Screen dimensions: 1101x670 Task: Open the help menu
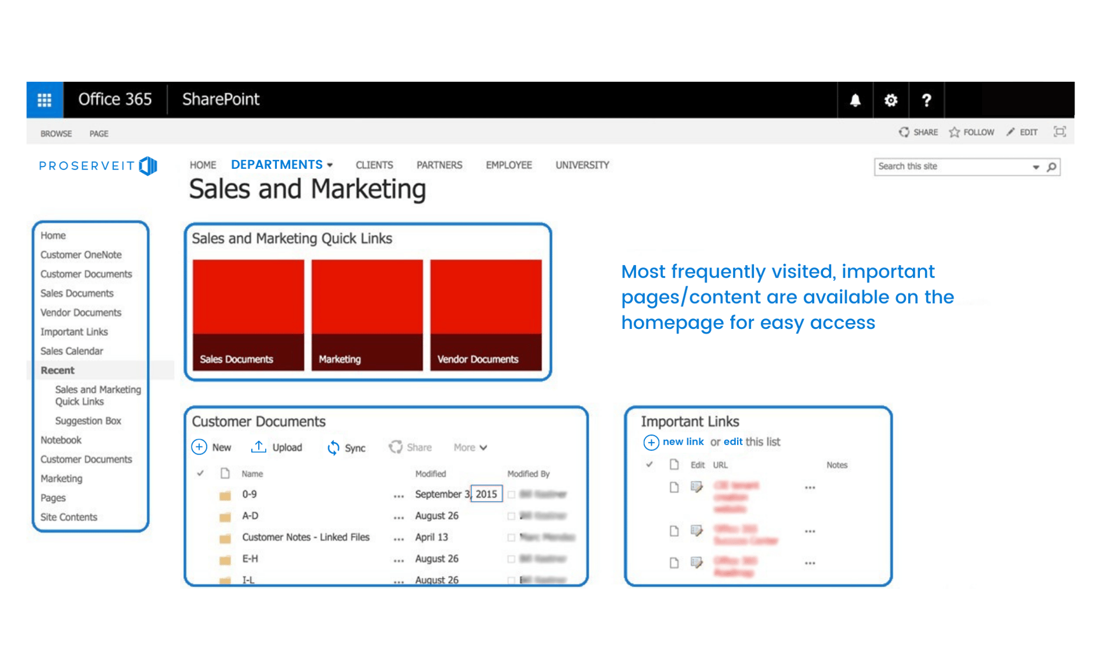pos(926,100)
